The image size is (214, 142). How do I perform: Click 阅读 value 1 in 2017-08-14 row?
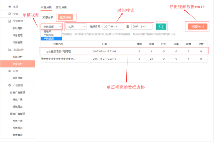(151, 52)
